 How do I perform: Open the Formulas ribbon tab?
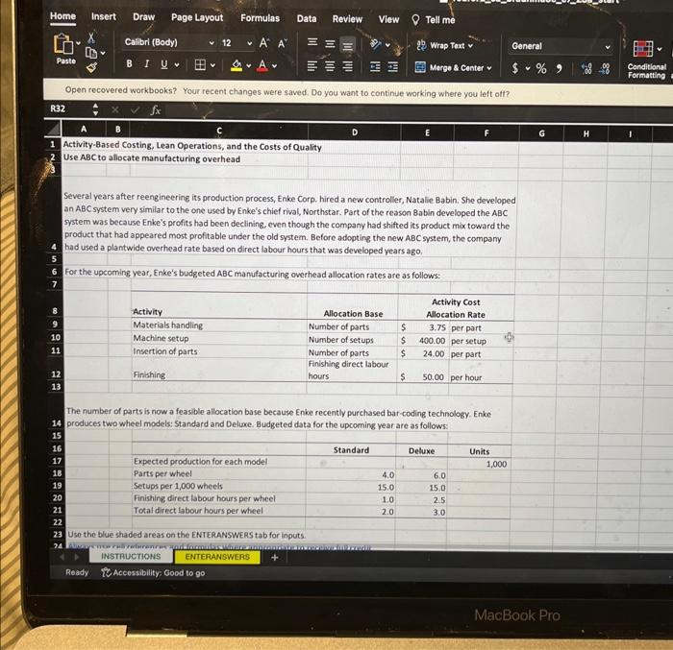260,18
